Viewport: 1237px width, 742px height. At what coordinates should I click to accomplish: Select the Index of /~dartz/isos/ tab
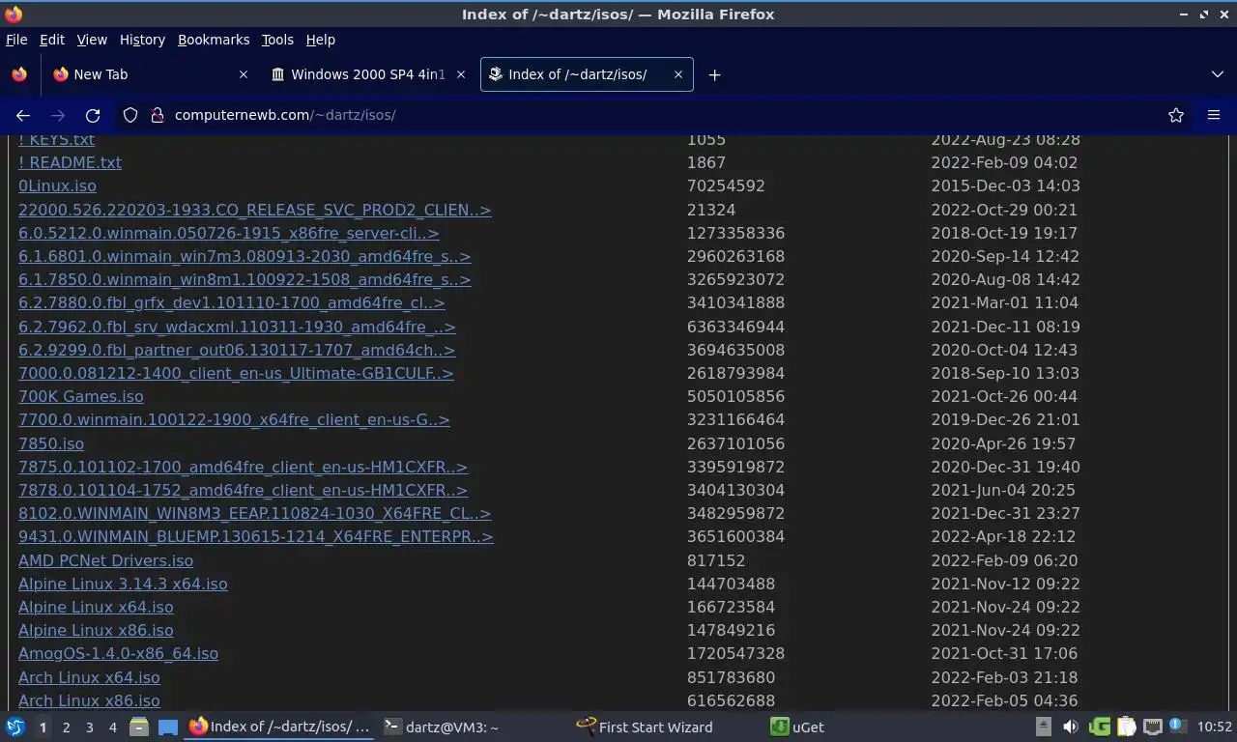pos(587,74)
